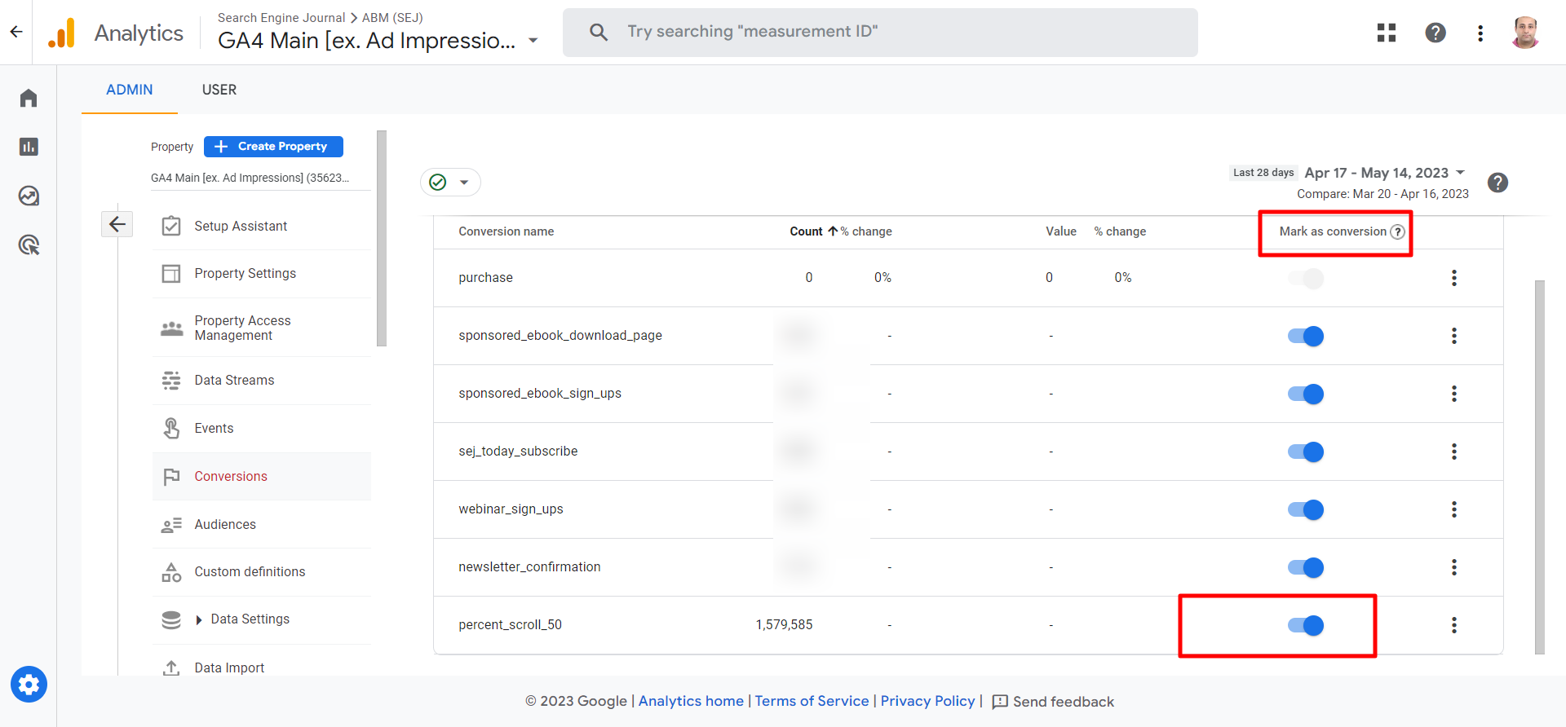Toggle conversion for sponsored_ebook_download_page
The image size is (1566, 727).
coord(1306,336)
